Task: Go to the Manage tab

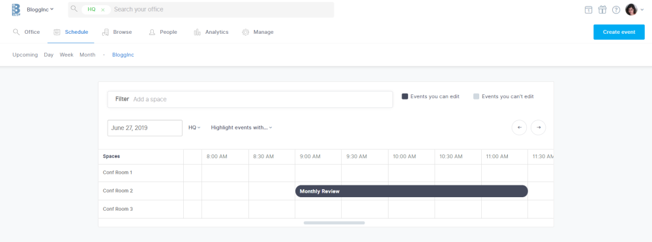Action: coord(258,32)
